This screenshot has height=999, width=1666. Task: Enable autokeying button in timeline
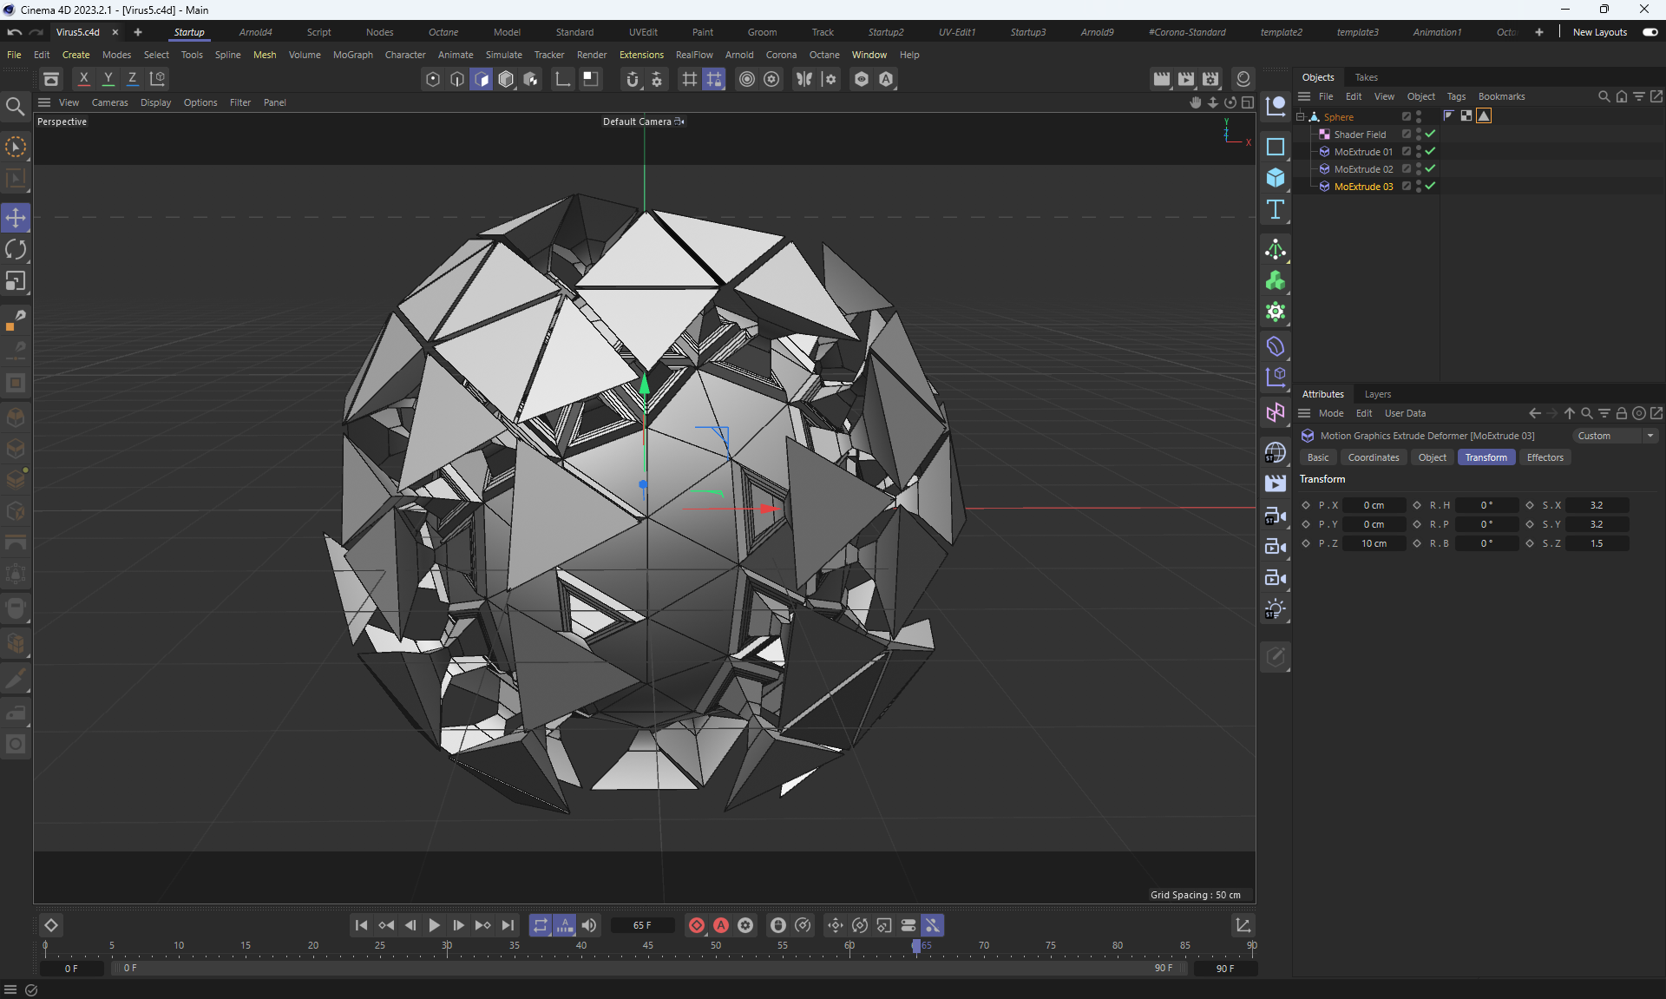[x=720, y=925]
